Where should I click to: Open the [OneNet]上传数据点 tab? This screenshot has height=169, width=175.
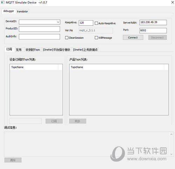click(x=85, y=50)
